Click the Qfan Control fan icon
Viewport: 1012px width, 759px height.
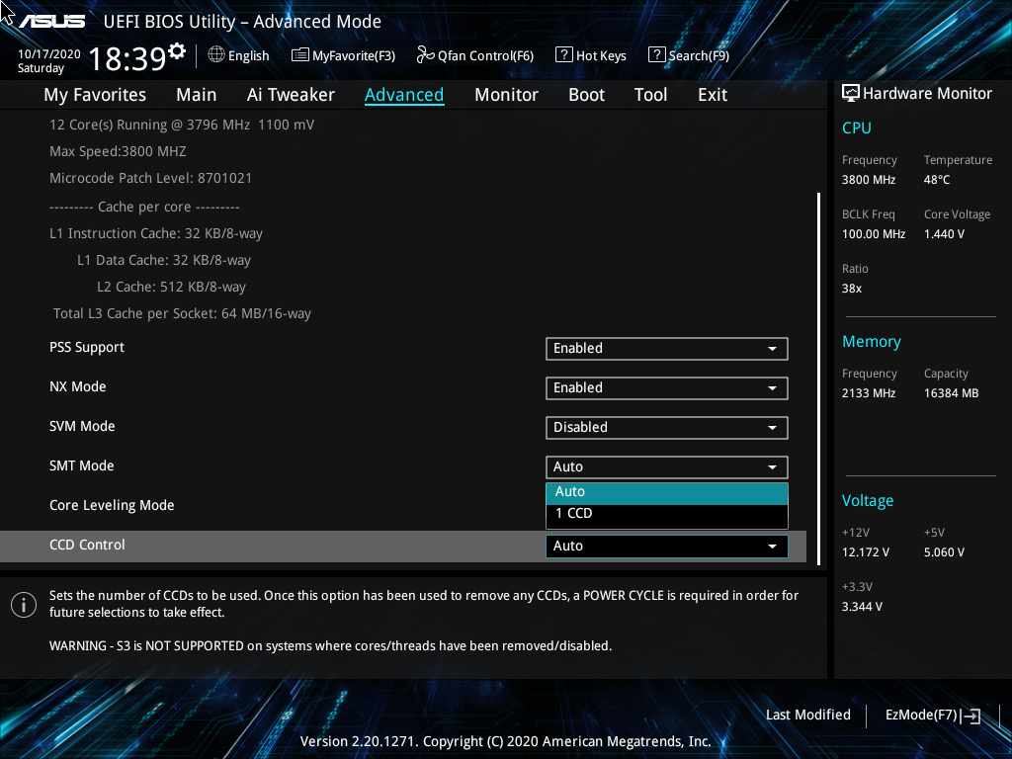point(425,55)
